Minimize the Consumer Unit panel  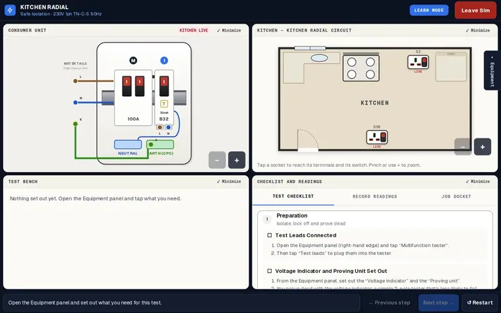tap(229, 30)
